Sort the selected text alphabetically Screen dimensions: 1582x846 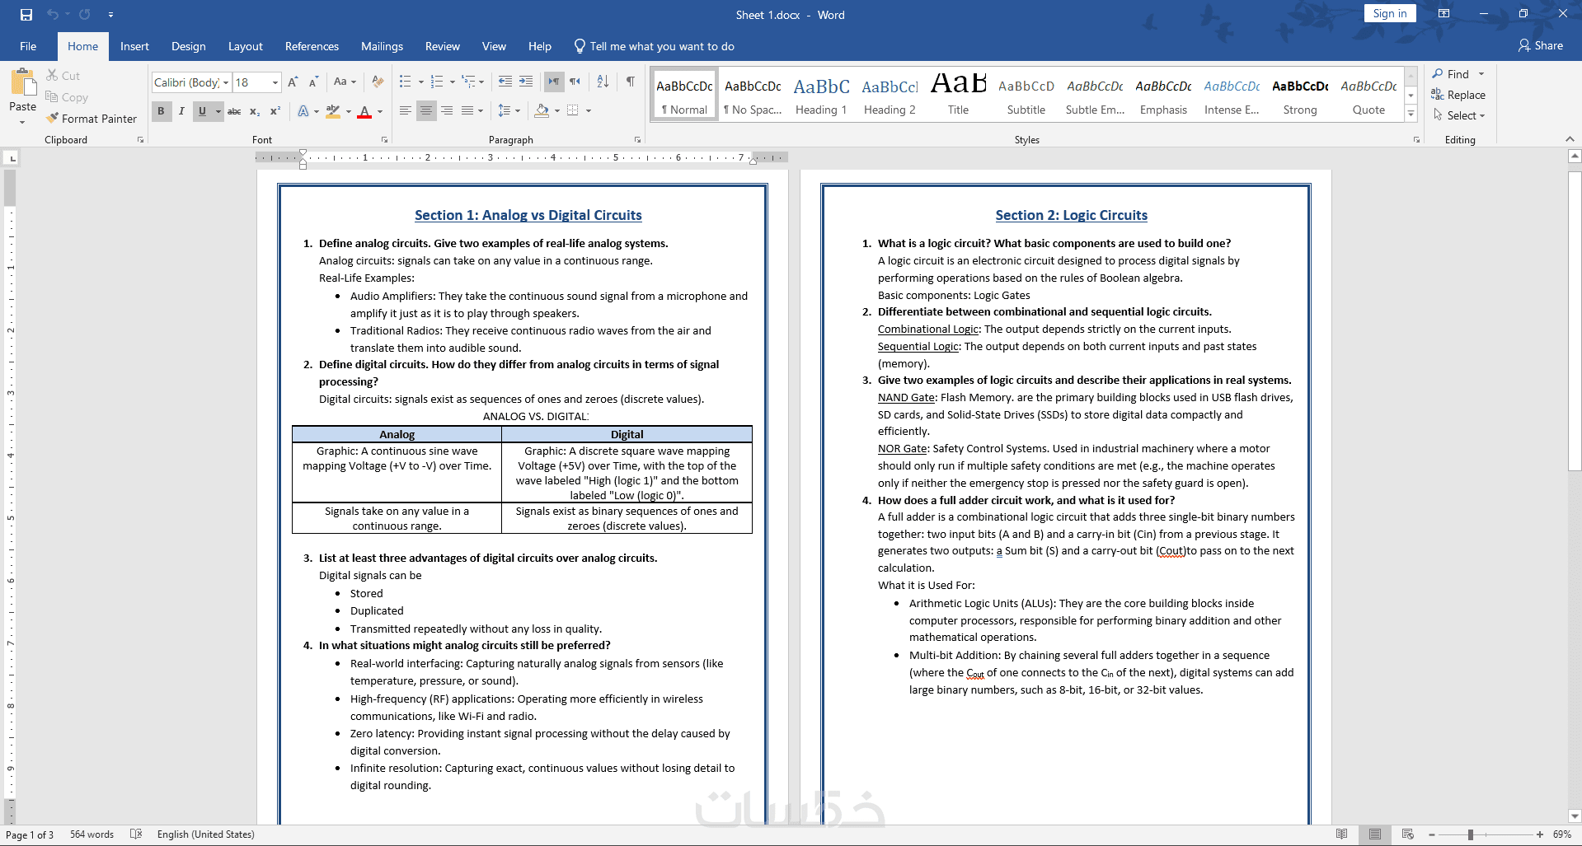pos(603,82)
